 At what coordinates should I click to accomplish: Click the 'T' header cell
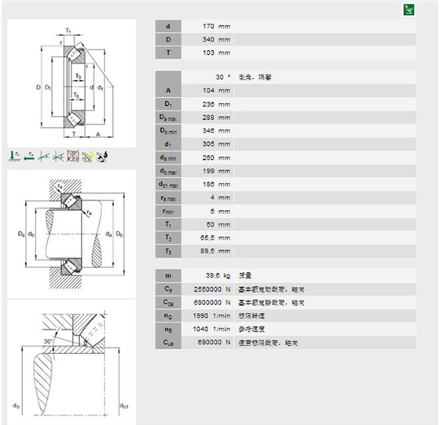(x=168, y=53)
